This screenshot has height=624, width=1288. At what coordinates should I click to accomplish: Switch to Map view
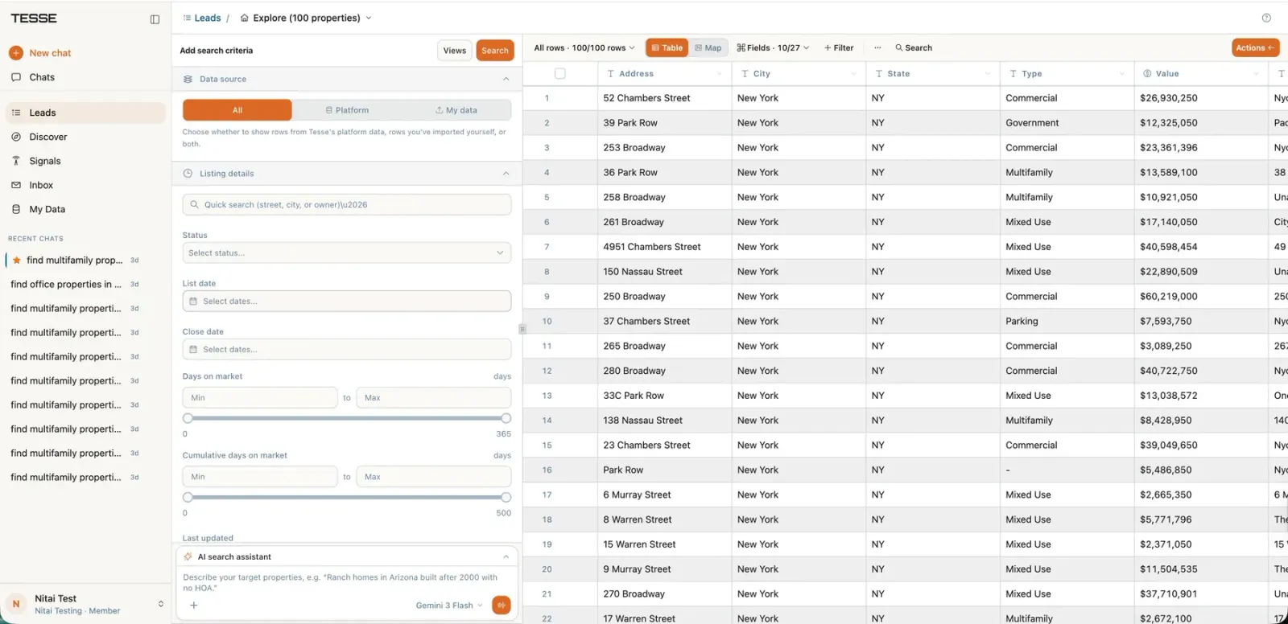[708, 47]
